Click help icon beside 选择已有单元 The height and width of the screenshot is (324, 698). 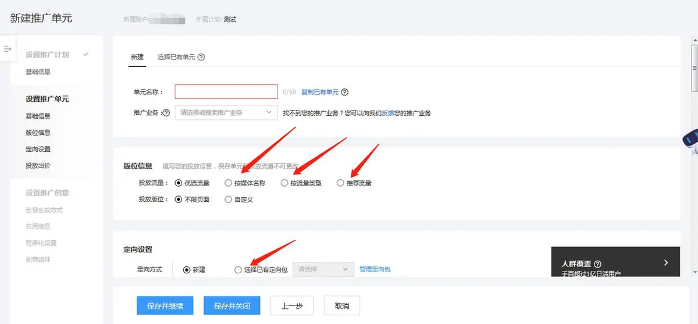201,58
